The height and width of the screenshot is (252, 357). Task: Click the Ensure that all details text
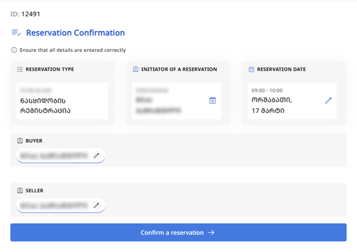(73, 50)
